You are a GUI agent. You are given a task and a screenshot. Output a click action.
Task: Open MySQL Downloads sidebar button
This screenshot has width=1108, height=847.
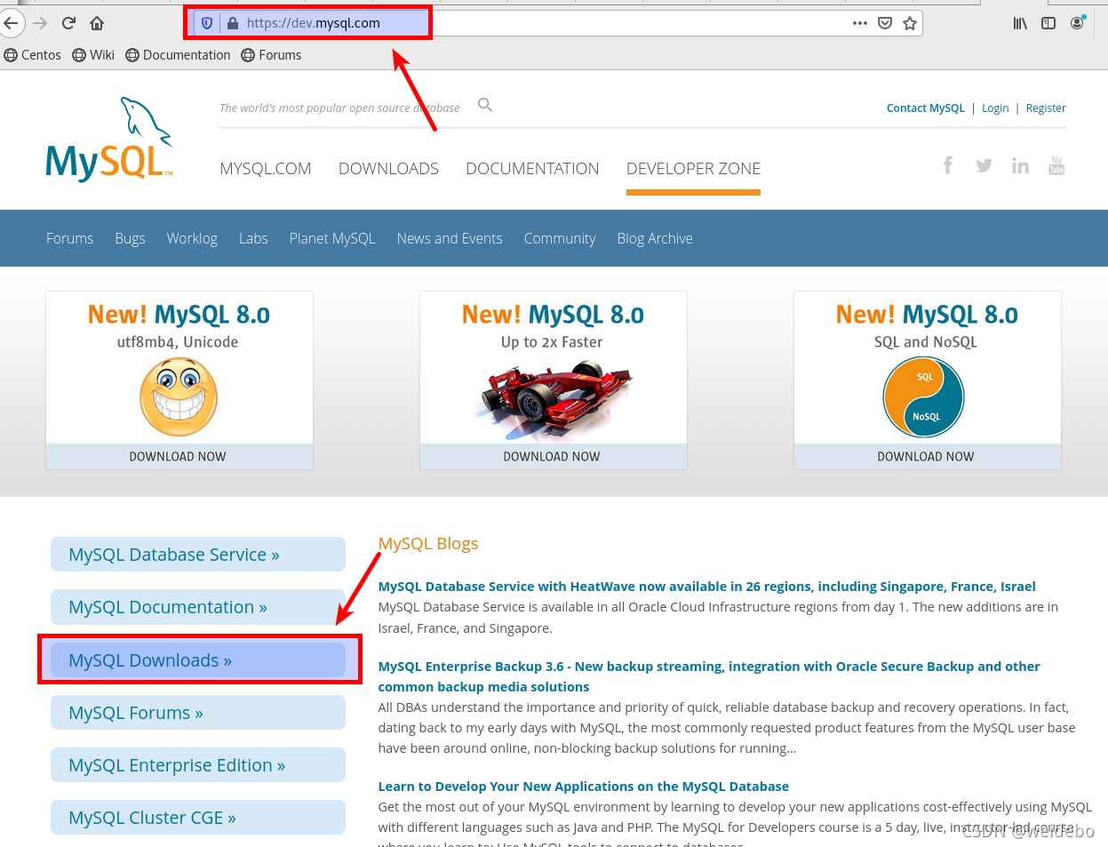pos(198,660)
